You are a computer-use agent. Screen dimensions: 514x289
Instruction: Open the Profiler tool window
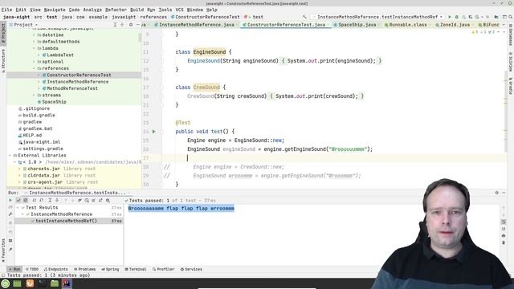tap(163, 269)
